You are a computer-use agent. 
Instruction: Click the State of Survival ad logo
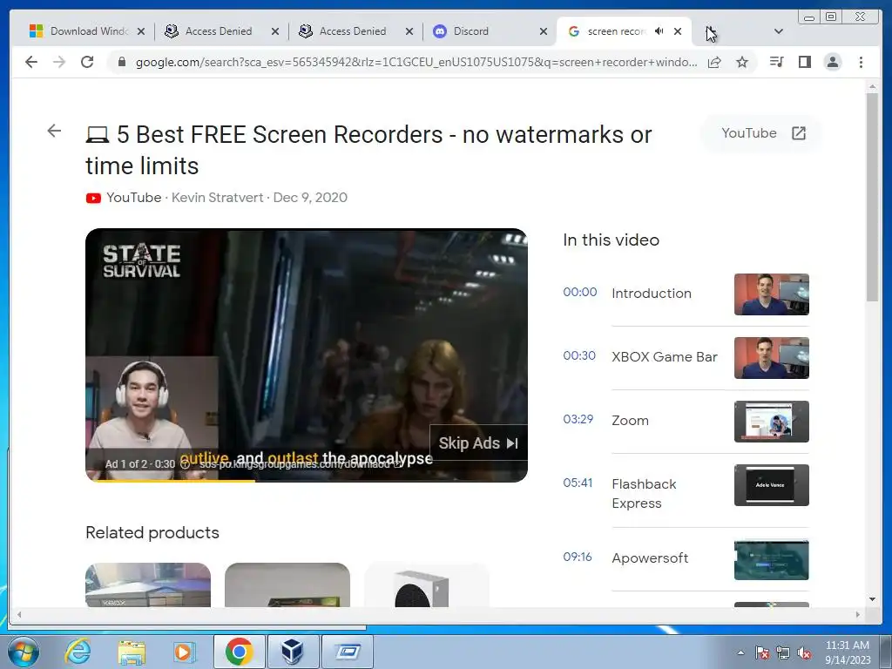point(142,260)
